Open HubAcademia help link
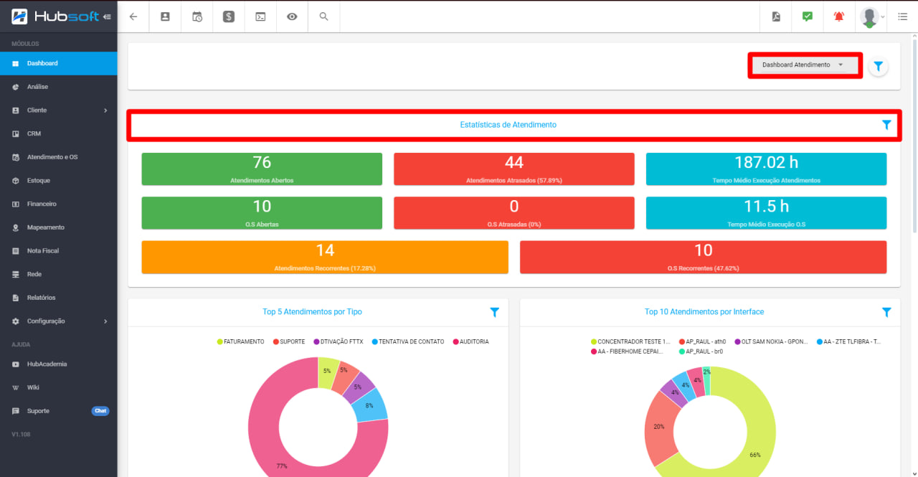This screenshot has height=477, width=918. 58,364
